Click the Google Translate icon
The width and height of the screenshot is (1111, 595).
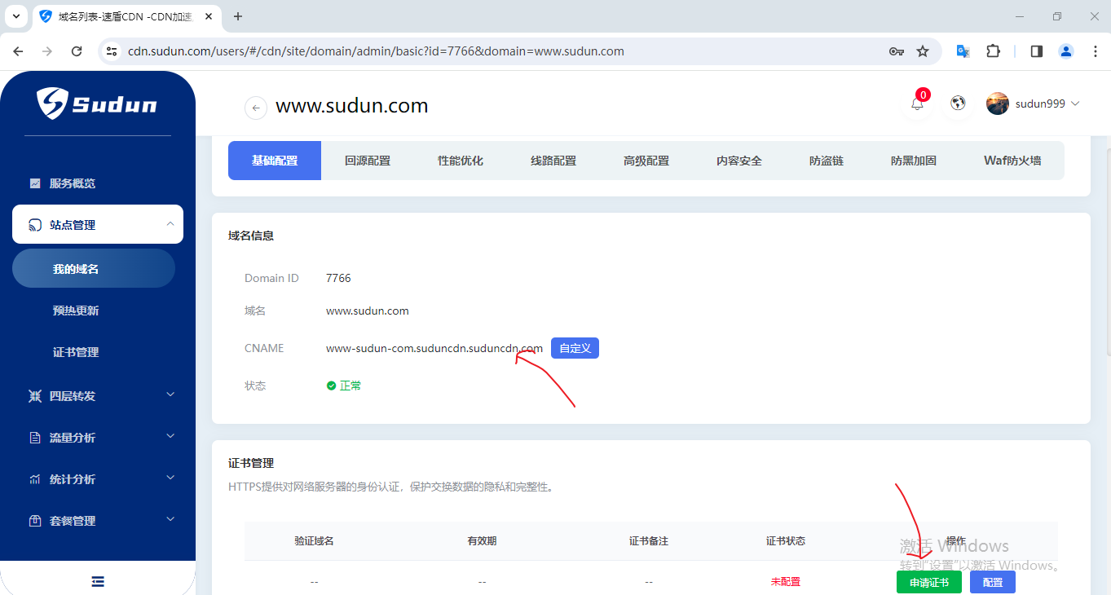[963, 51]
